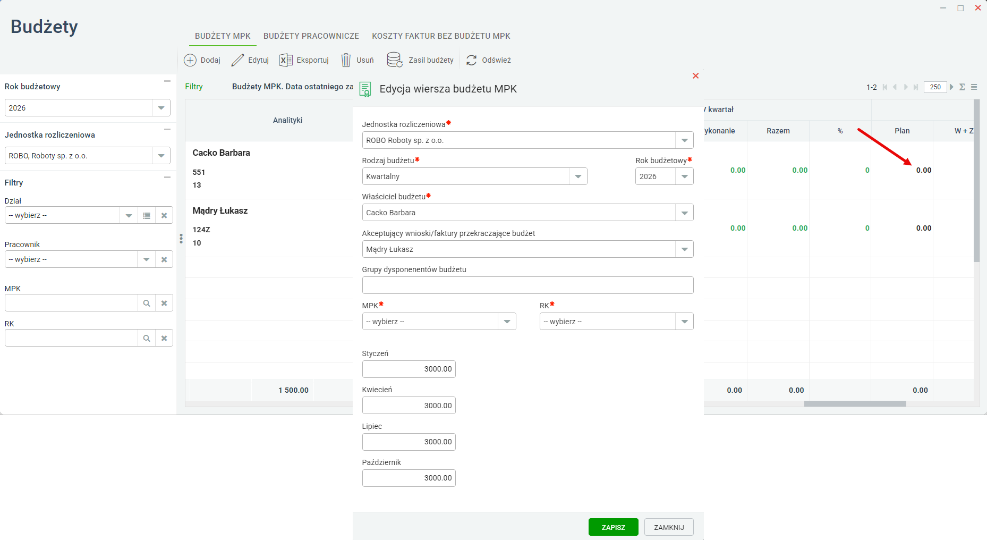
Task: Click the horizontal scrollbar of the grid
Action: click(855, 404)
